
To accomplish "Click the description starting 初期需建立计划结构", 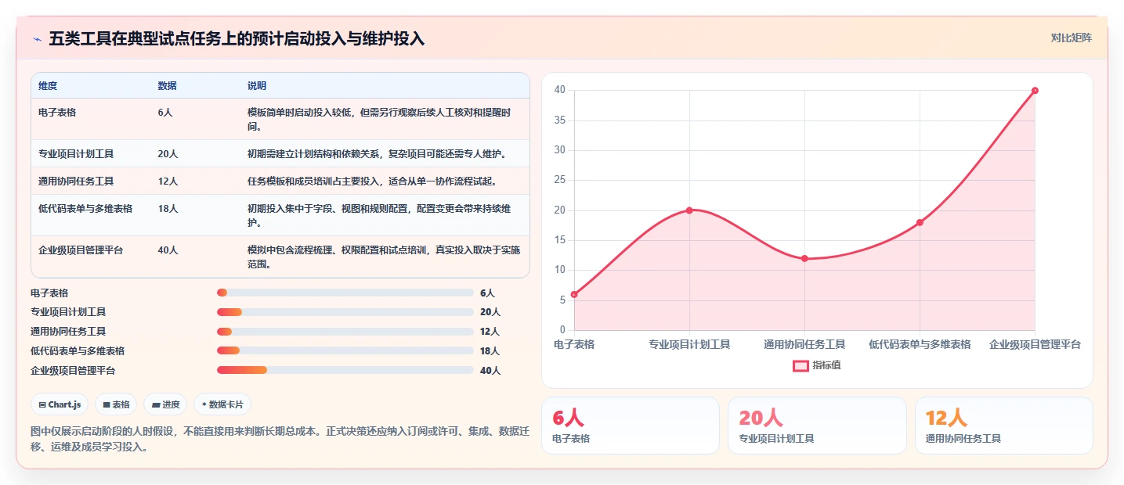I will [377, 154].
